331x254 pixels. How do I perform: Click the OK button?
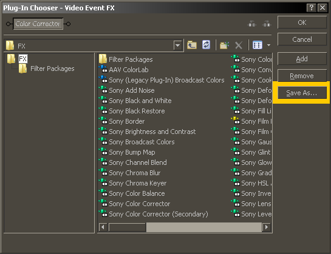(302, 22)
